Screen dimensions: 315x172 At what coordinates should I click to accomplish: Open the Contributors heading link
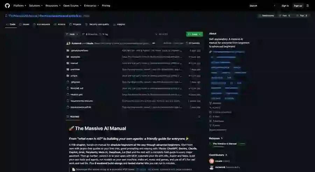click(x=218, y=155)
